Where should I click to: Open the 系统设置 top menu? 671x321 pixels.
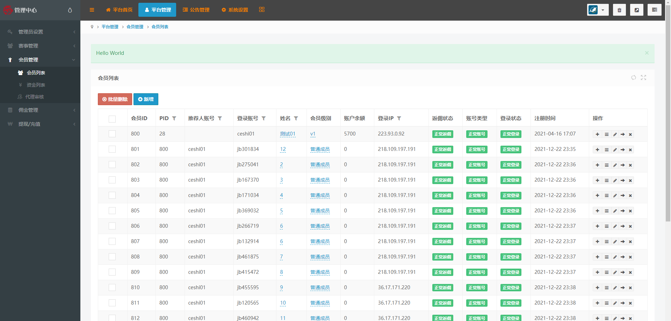pyautogui.click(x=235, y=10)
